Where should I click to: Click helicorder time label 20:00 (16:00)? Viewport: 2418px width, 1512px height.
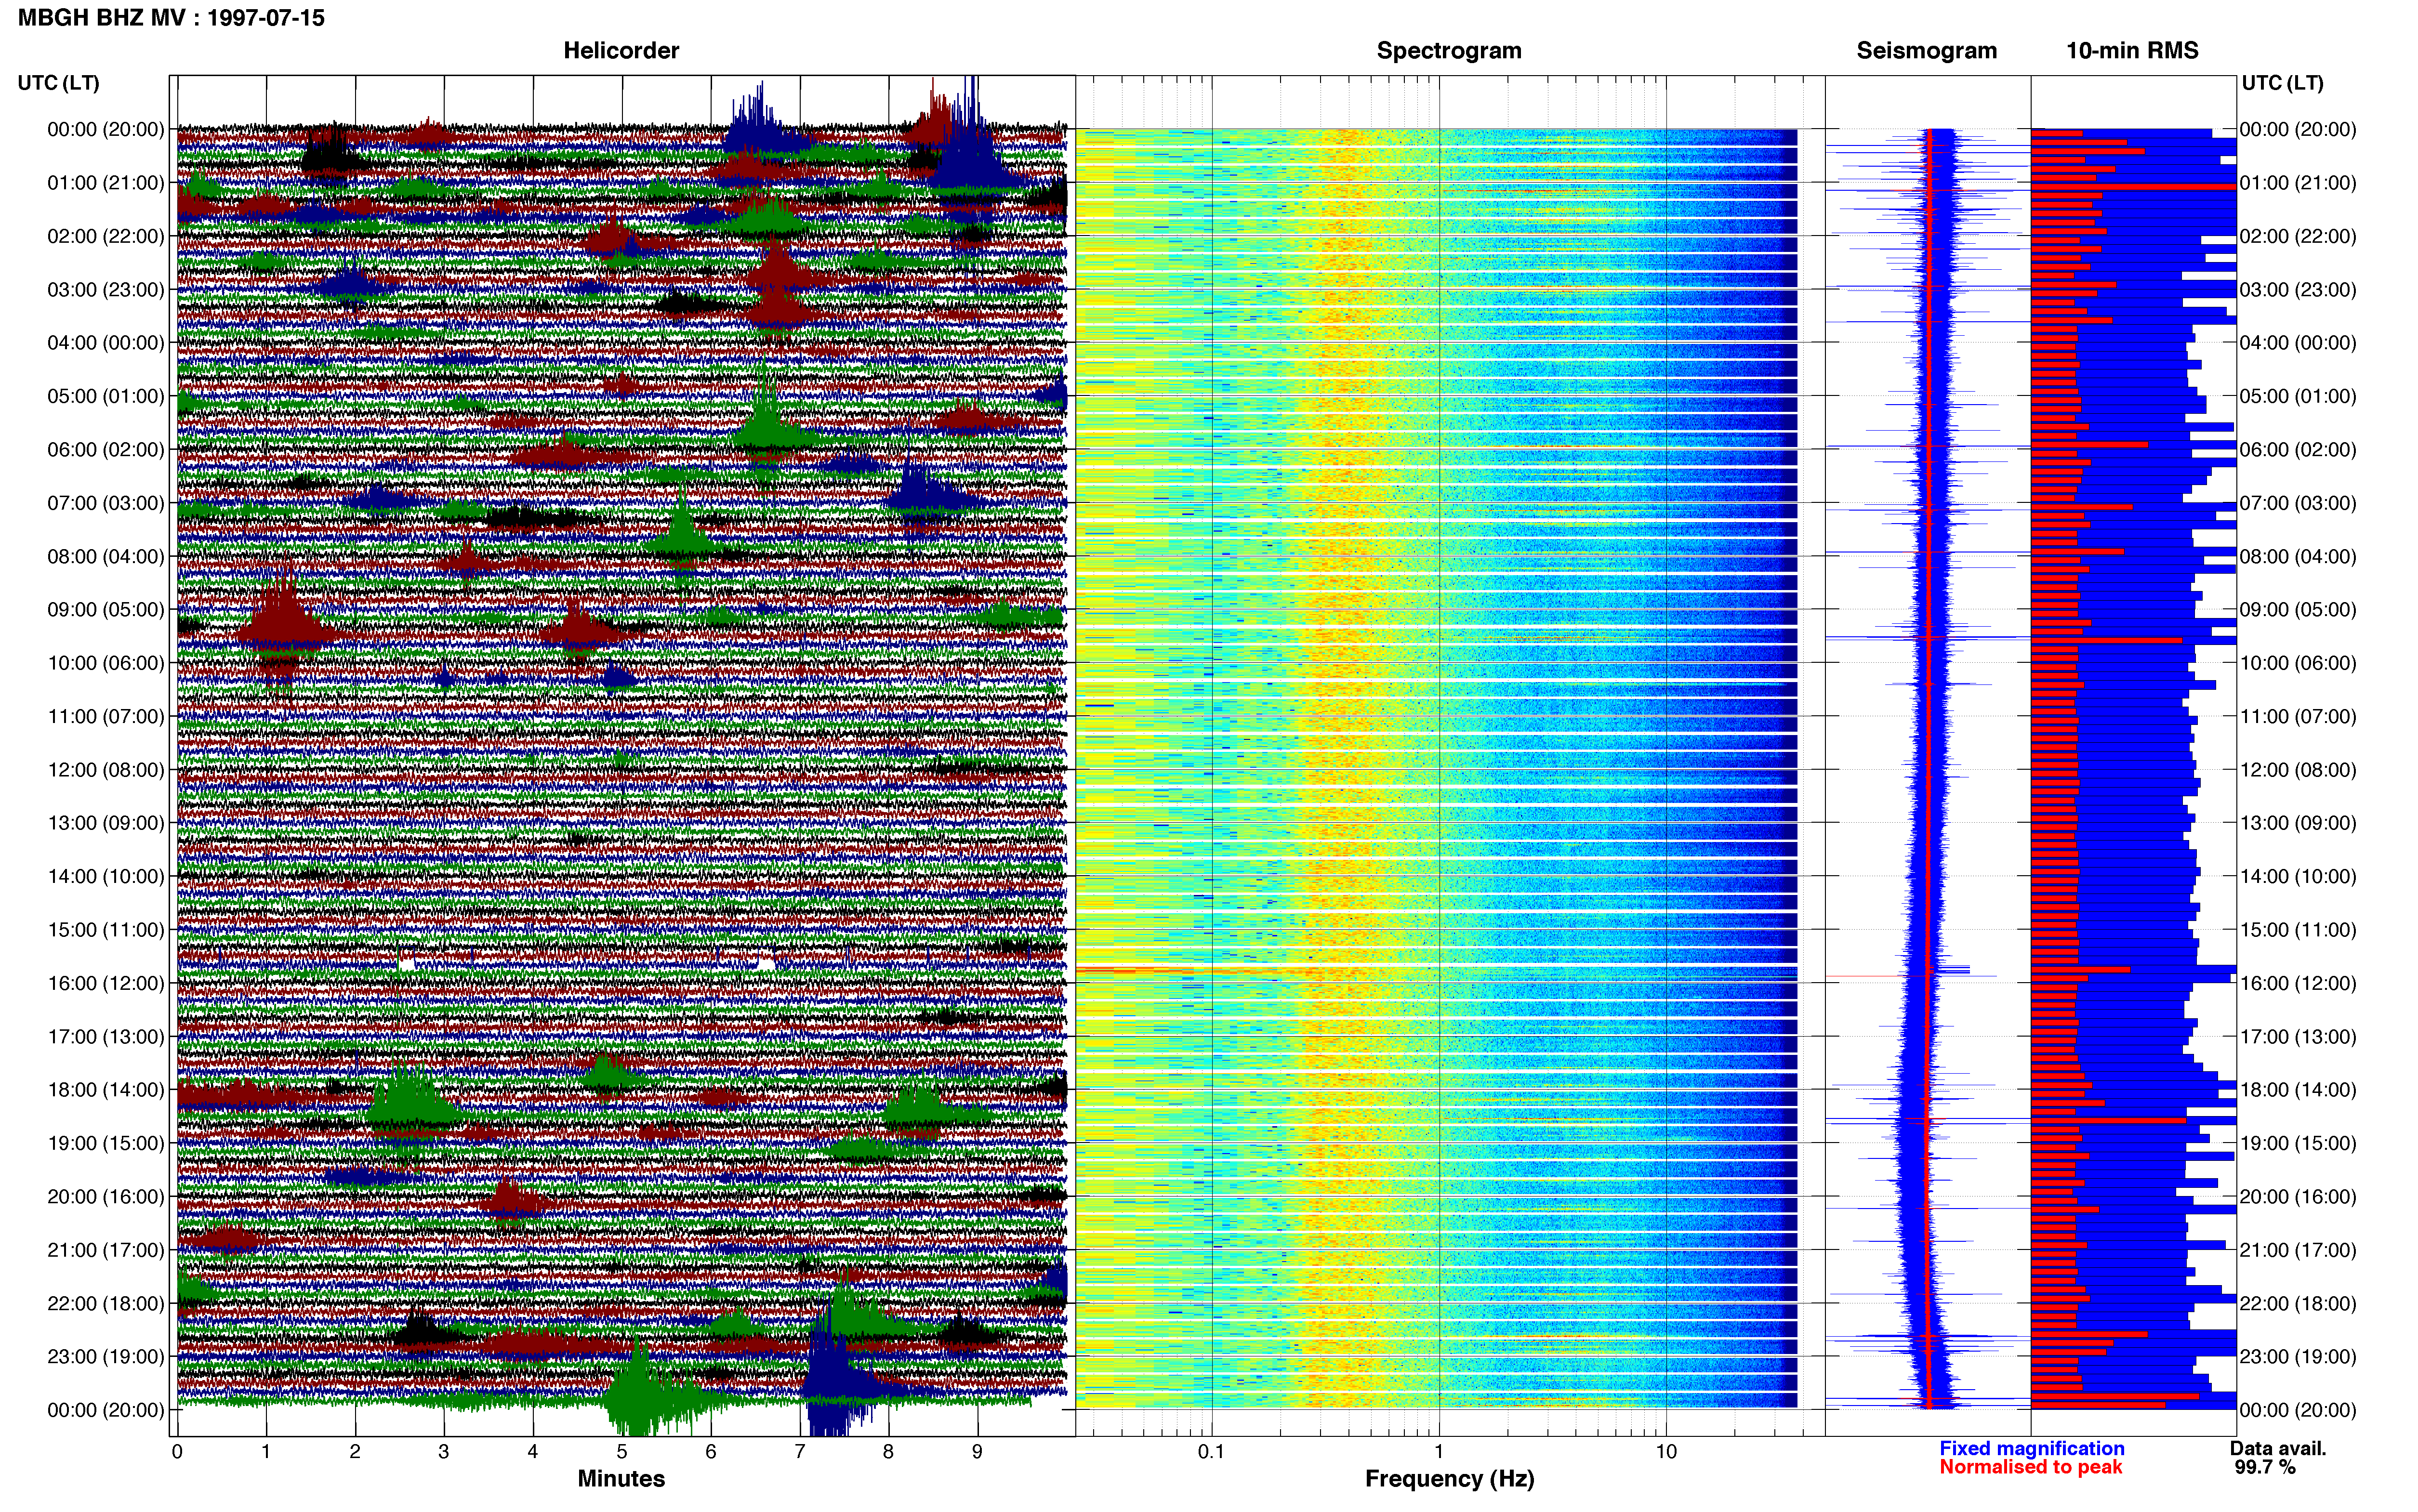click(106, 1197)
